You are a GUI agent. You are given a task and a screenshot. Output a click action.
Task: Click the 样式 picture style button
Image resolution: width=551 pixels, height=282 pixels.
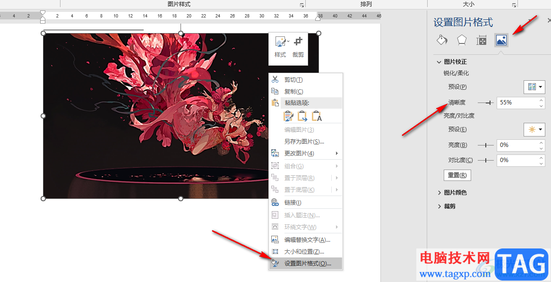[280, 47]
